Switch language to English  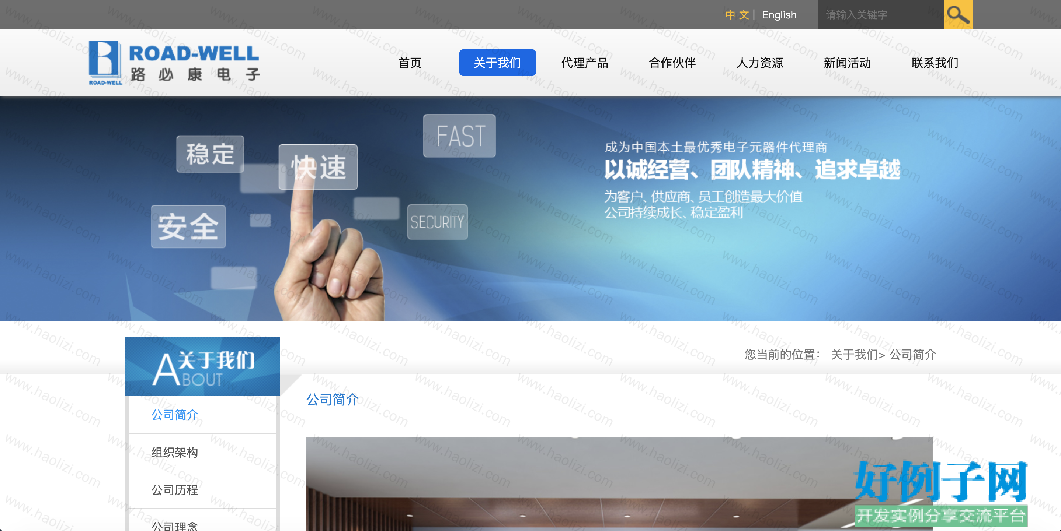779,15
